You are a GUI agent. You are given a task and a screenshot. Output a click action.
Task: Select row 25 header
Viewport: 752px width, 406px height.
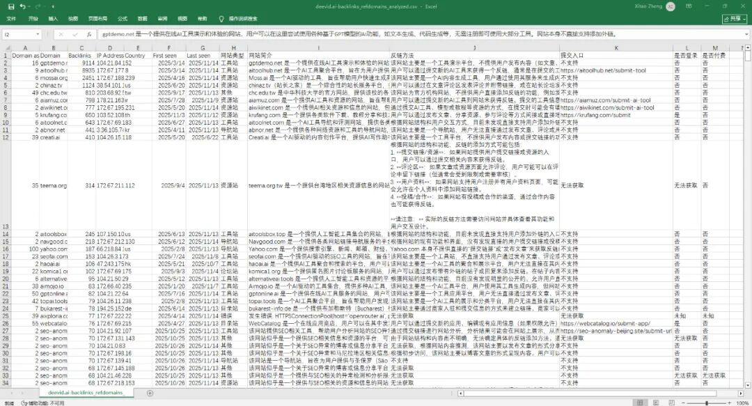6,315
